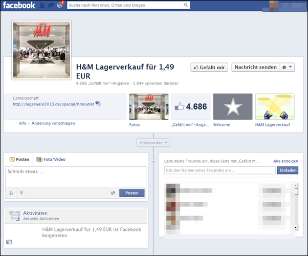
Task: Open the H&M Lagerverkauf spotlight tile
Action: coord(274,106)
